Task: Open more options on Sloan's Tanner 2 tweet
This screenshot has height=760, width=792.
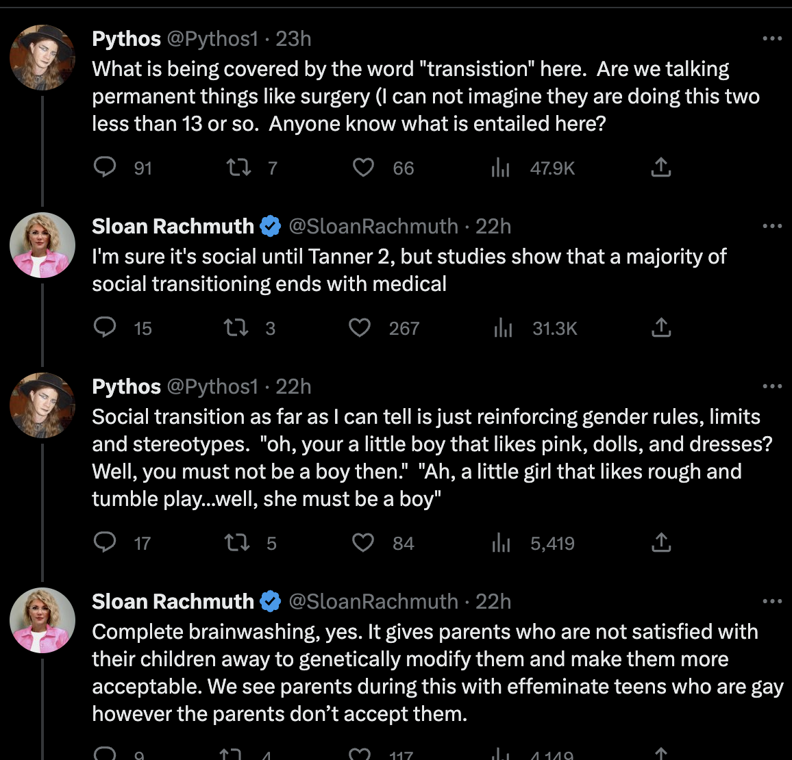Action: tap(772, 227)
